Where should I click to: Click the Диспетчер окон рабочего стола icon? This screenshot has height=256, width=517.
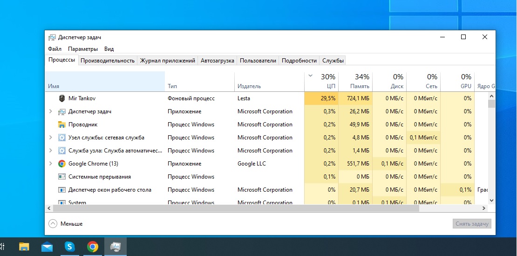[61, 190]
